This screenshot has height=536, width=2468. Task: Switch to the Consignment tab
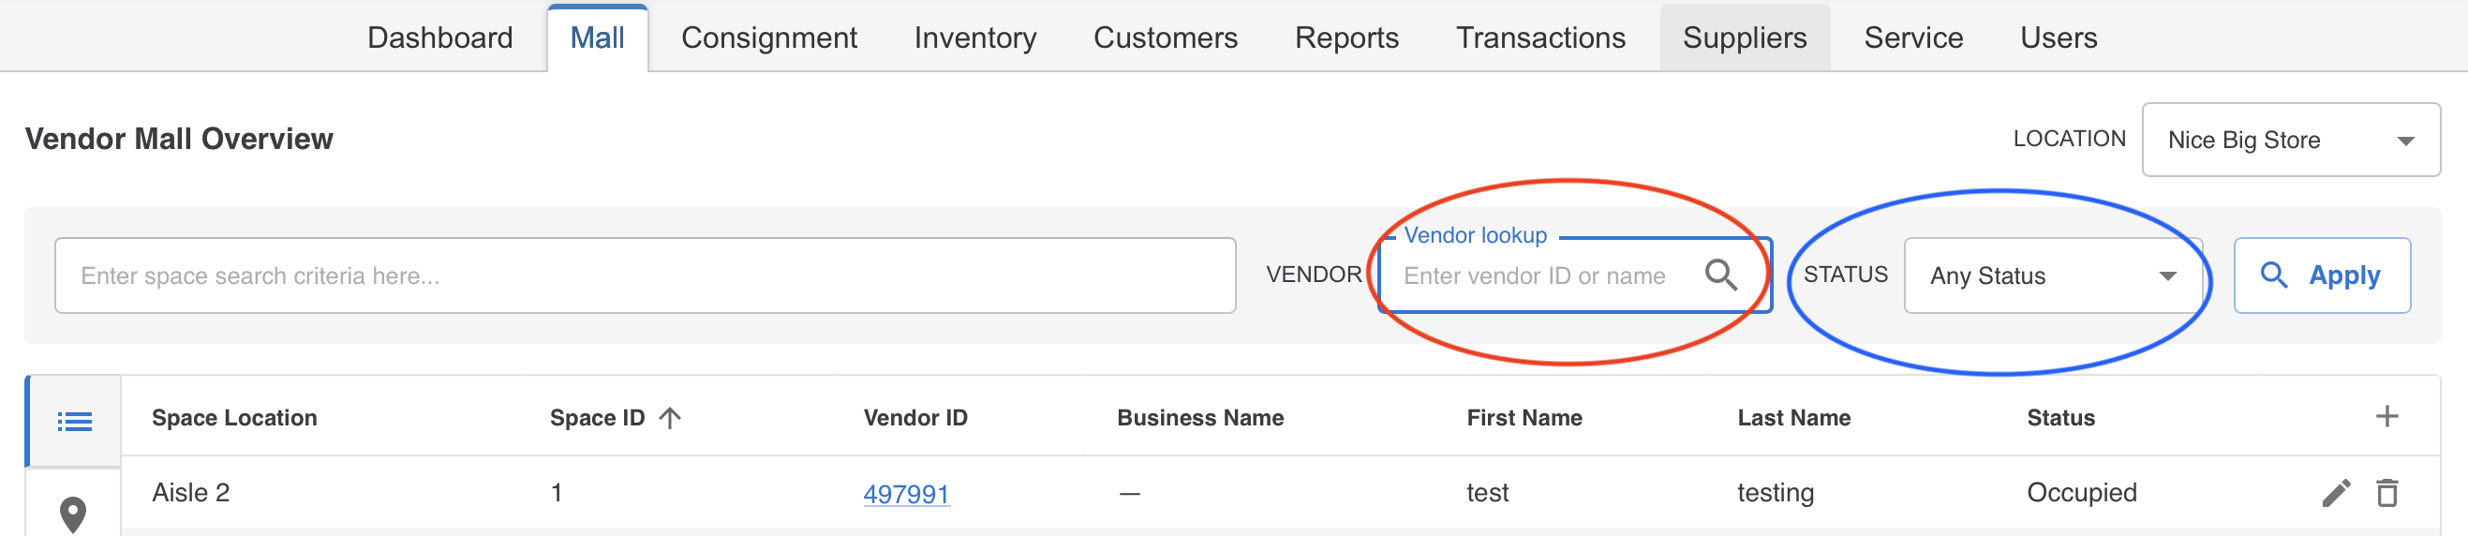click(768, 37)
